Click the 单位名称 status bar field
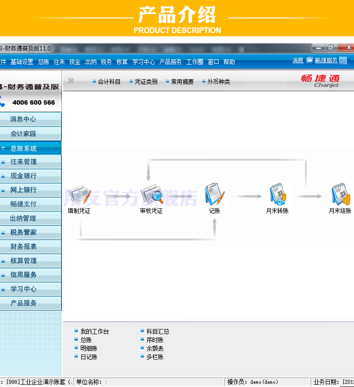This screenshot has width=354, height=387. click(x=149, y=382)
